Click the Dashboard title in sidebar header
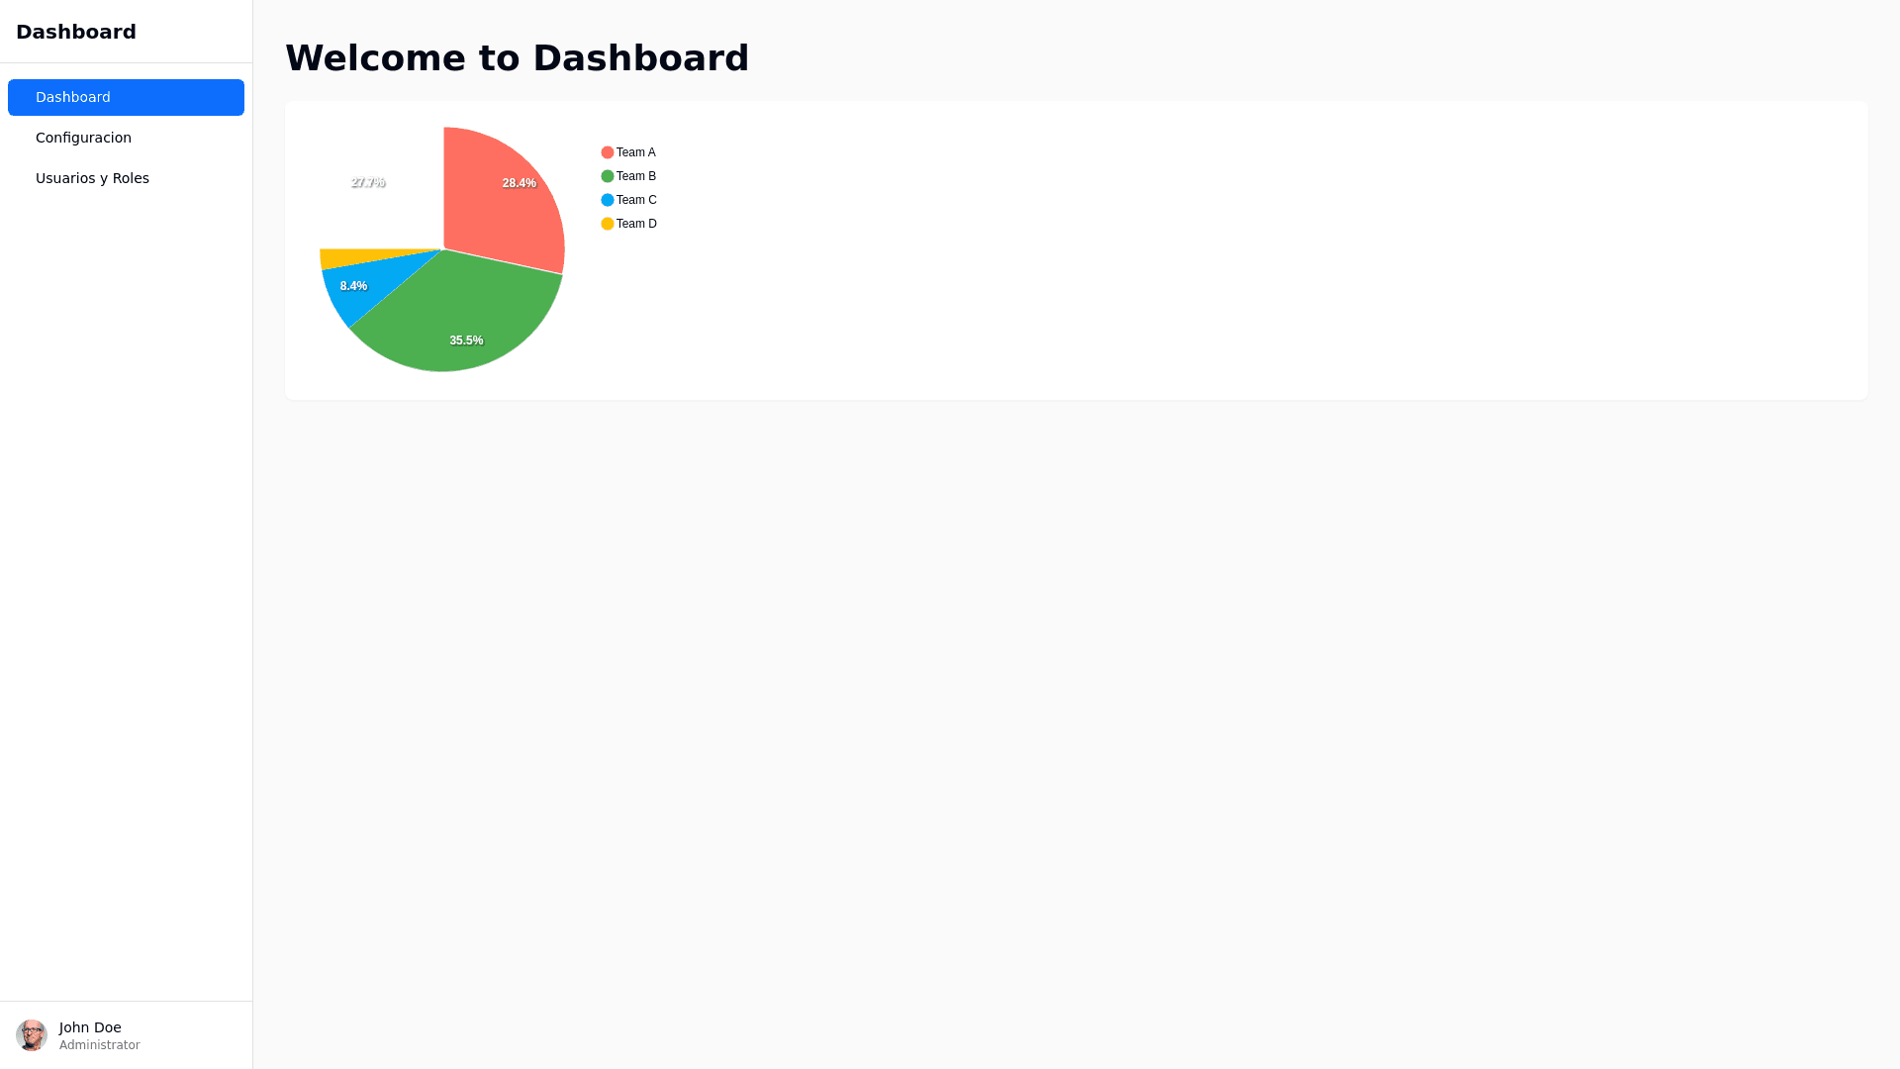 [x=76, y=32]
